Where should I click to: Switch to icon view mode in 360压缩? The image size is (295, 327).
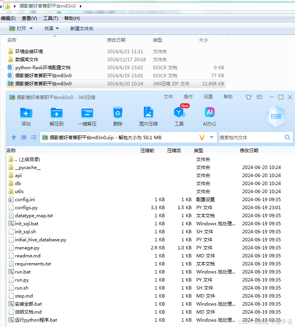(24, 137)
